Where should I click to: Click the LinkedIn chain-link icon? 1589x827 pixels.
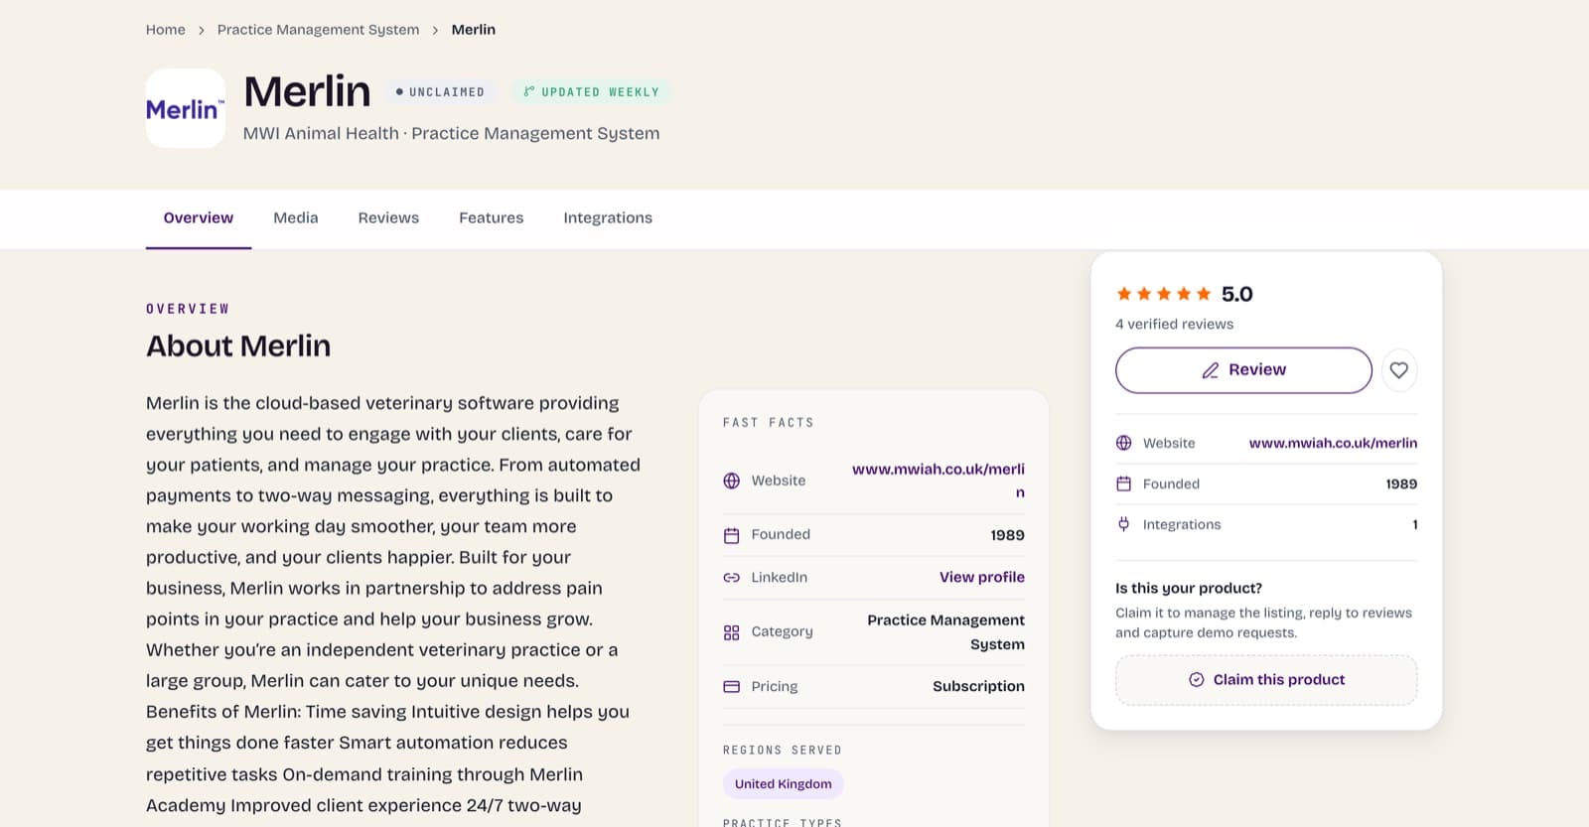[732, 578]
